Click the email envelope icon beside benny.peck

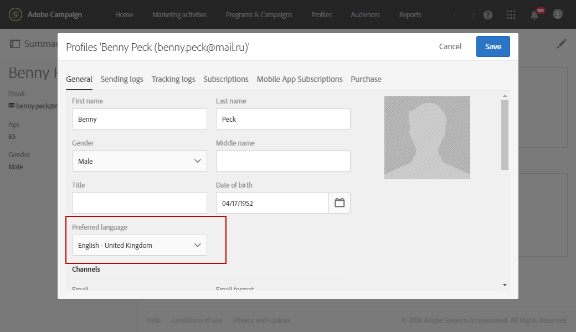(x=12, y=105)
